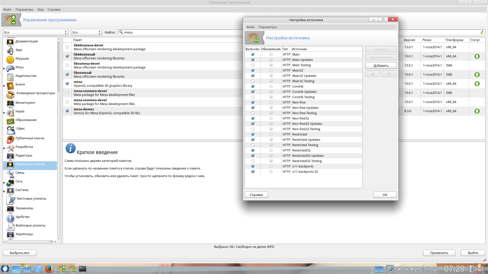Click the Мониторинг category icon

coord(10,103)
